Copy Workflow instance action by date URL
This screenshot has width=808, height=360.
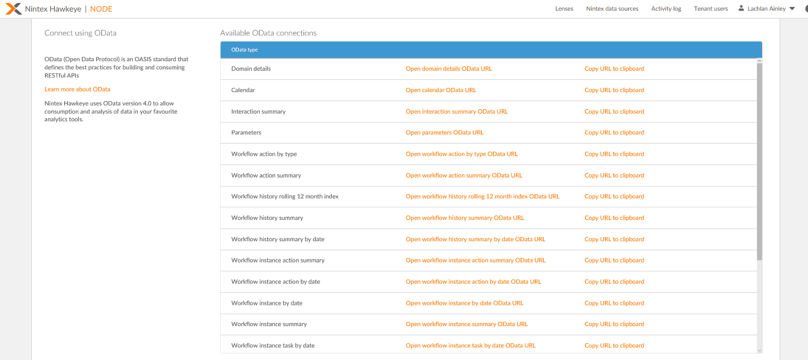pos(614,282)
